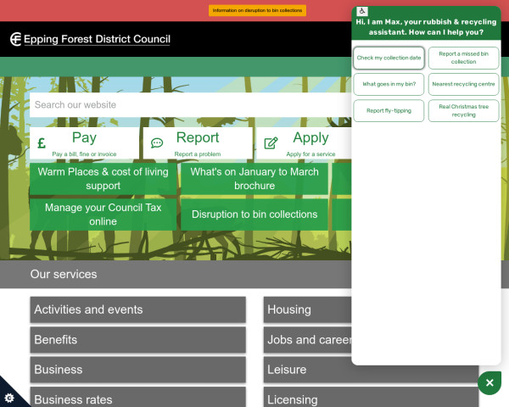Open 'Warm Places & cost of living support'
This screenshot has width=509, height=407.
tap(103, 179)
